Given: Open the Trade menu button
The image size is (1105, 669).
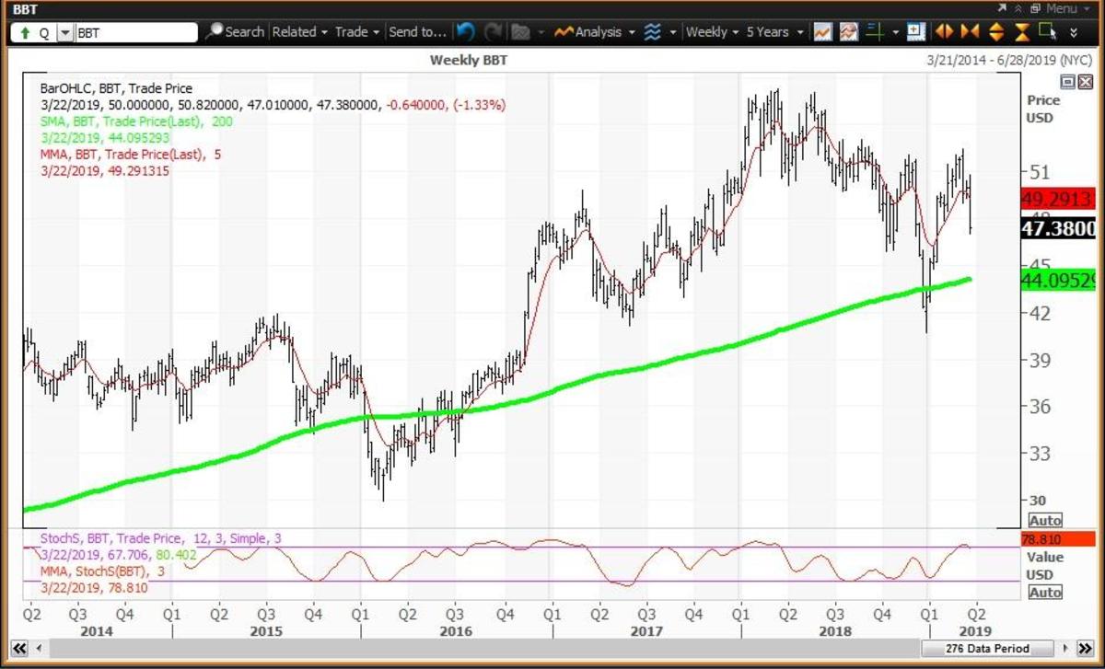Looking at the screenshot, I should pos(356,32).
